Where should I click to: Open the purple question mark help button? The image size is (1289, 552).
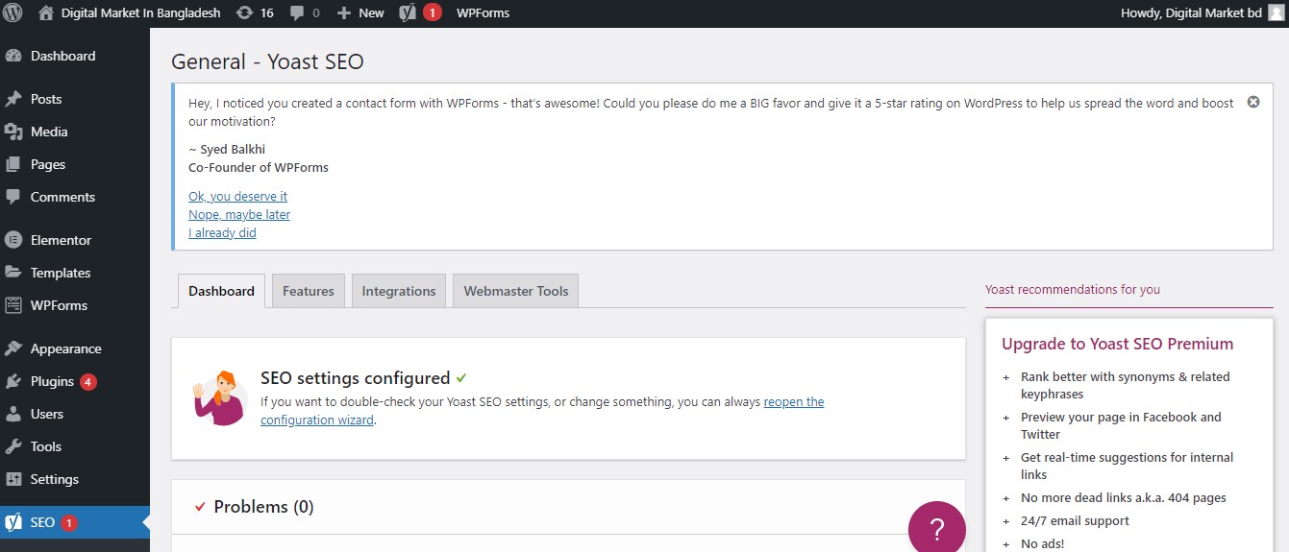[x=937, y=529]
